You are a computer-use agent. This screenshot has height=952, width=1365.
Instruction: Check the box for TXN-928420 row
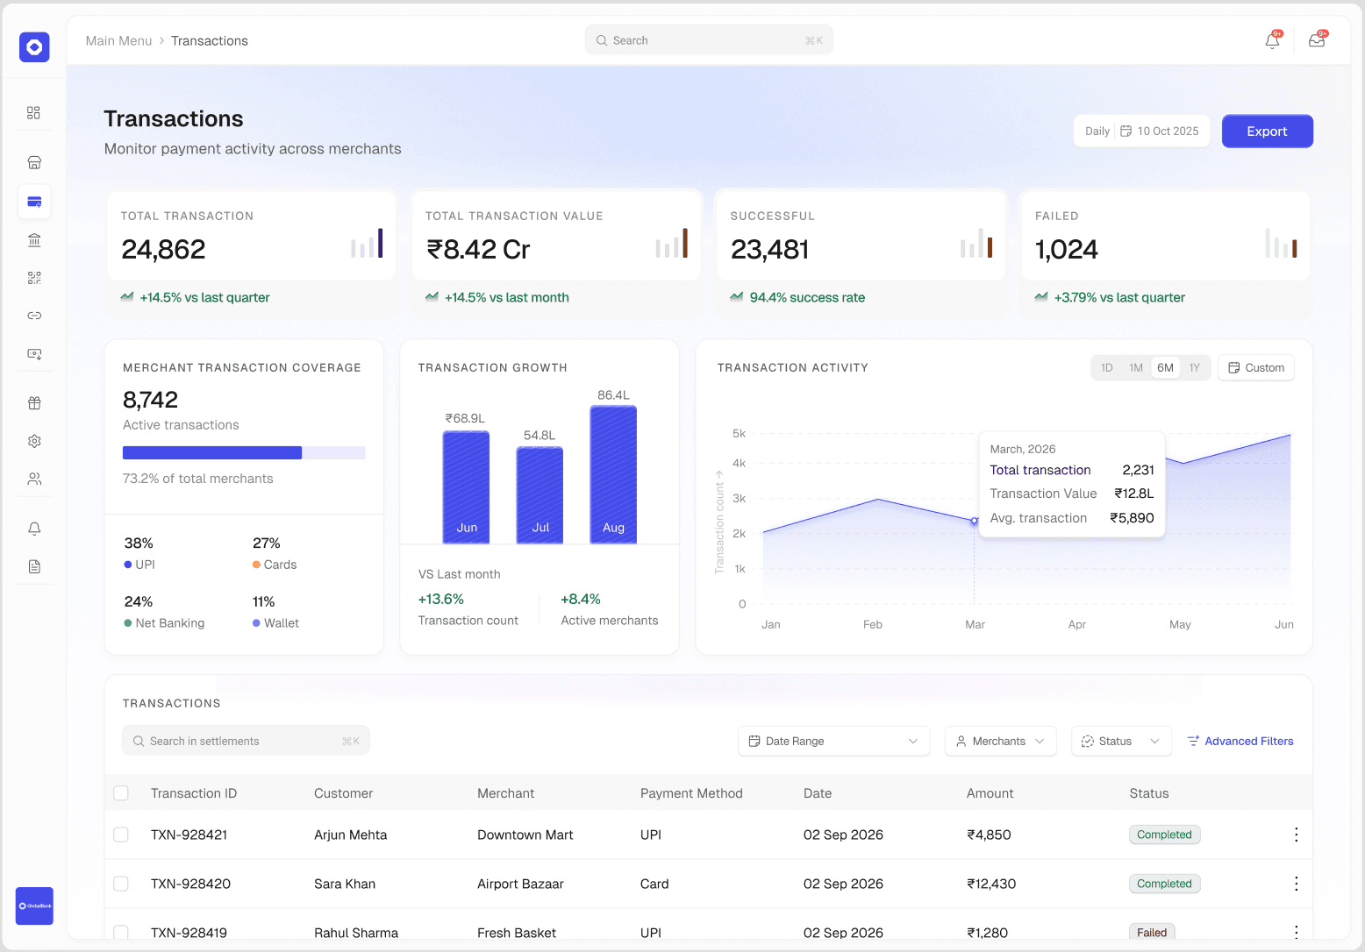click(x=121, y=884)
